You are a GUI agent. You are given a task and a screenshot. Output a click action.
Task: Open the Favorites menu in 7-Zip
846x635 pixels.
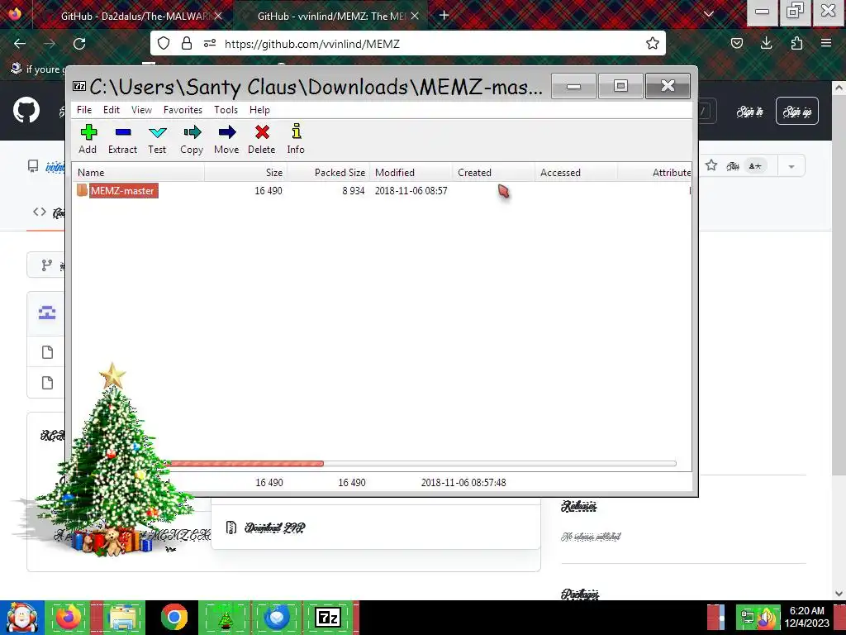pyautogui.click(x=183, y=110)
